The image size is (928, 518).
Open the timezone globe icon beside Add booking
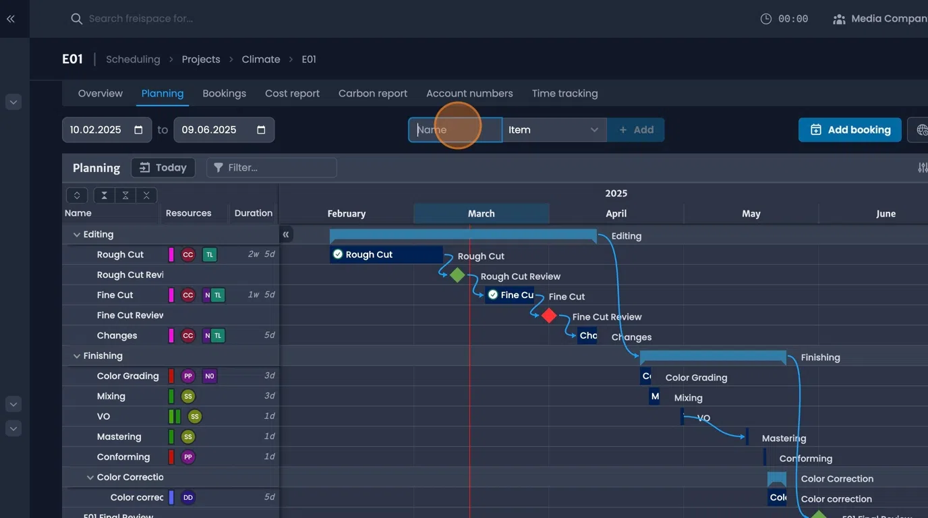[921, 129]
